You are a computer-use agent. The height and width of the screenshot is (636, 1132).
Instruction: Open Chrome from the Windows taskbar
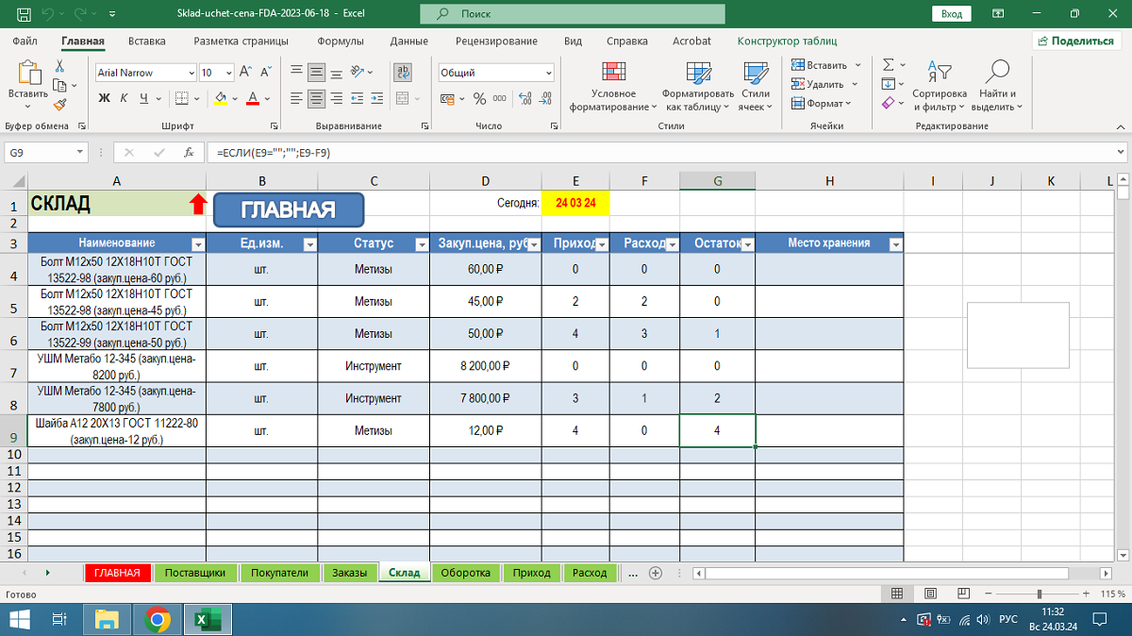[x=158, y=620]
